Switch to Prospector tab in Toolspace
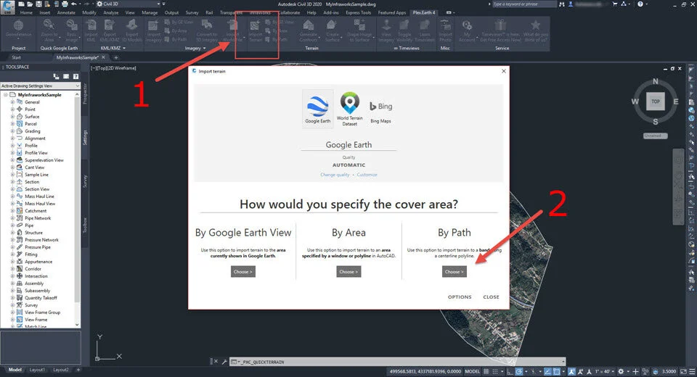The height and width of the screenshot is (377, 697). [85, 94]
